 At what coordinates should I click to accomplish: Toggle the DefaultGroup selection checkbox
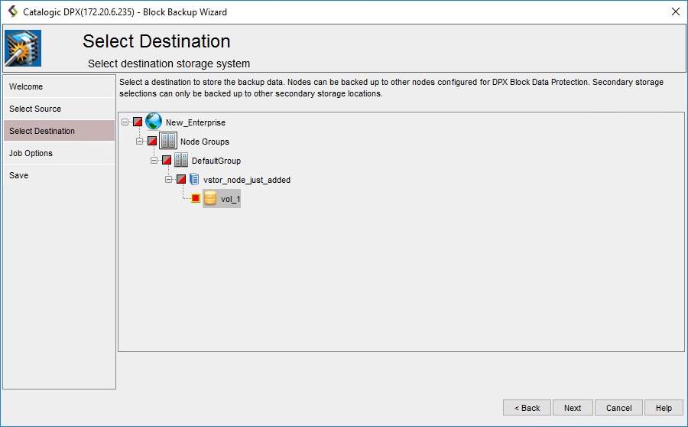[166, 160]
